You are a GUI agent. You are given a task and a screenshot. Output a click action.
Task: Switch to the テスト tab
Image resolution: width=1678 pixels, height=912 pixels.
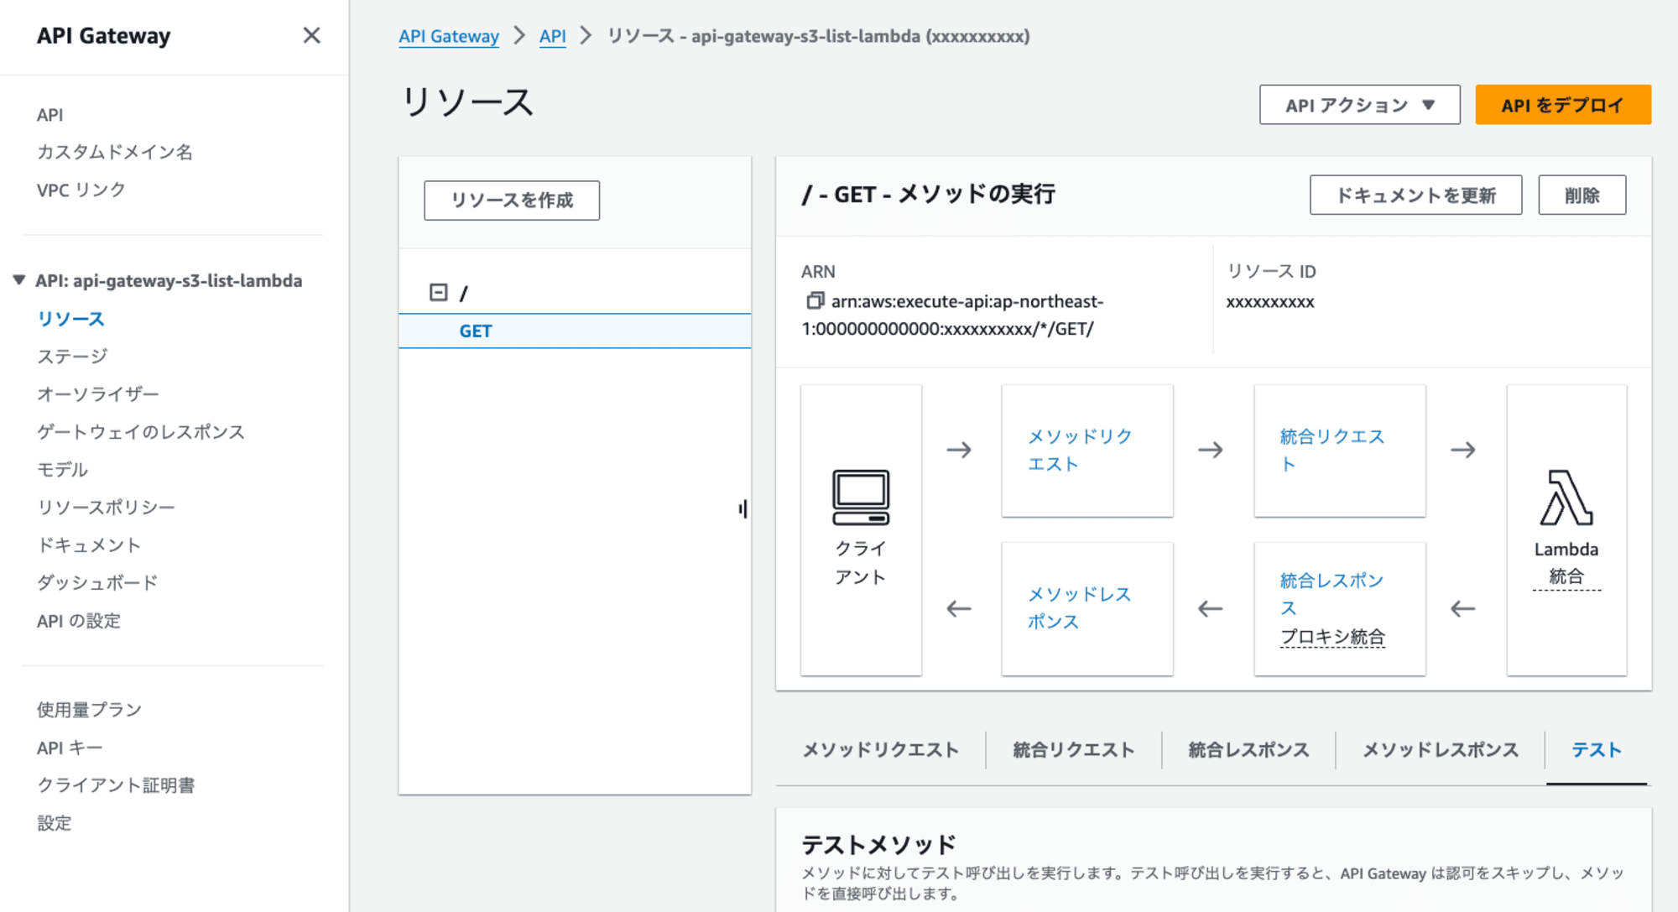tap(1596, 749)
